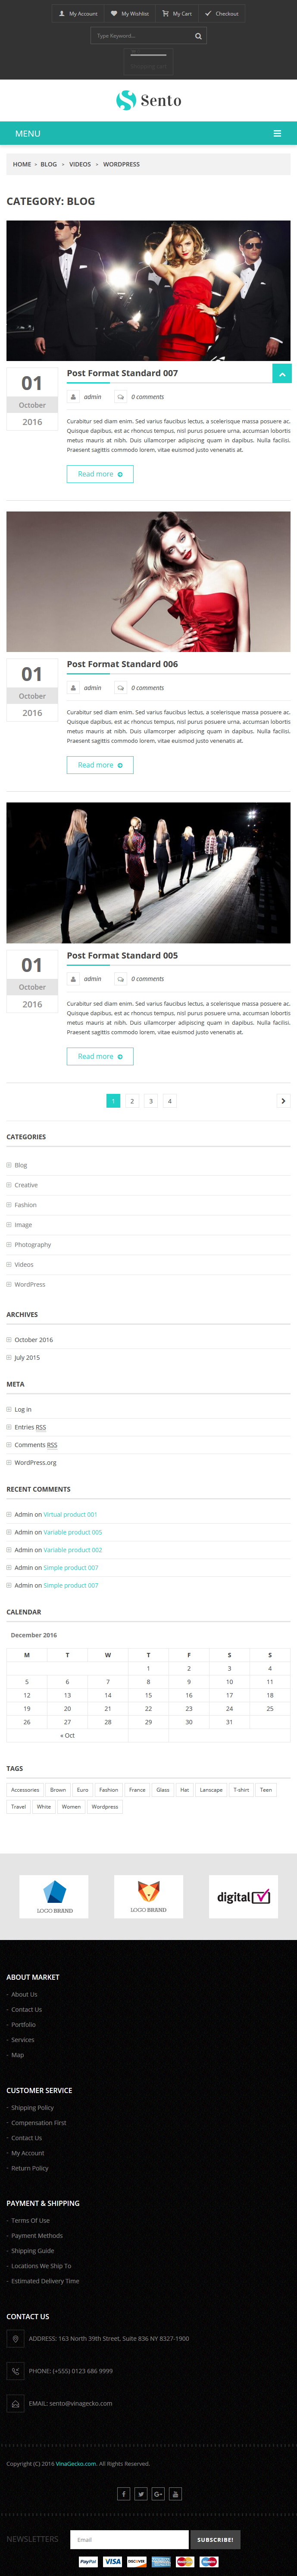The image size is (297, 2576).
Task: Read more of Post Format Standard 007
Action: (x=100, y=474)
